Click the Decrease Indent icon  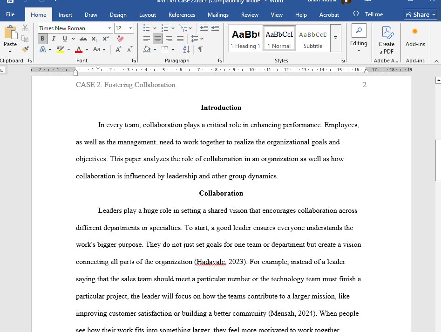(x=204, y=28)
